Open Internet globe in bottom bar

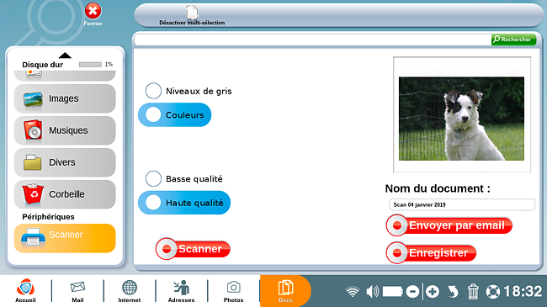pyautogui.click(x=130, y=291)
